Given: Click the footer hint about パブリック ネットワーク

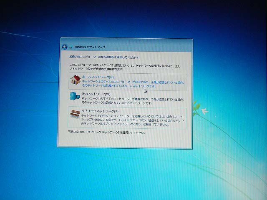Looking at the screenshot, I should [107, 132].
